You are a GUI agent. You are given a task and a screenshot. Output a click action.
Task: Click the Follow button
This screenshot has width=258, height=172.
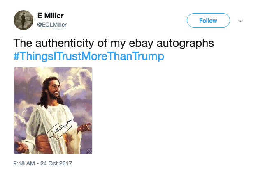pyautogui.click(x=208, y=20)
